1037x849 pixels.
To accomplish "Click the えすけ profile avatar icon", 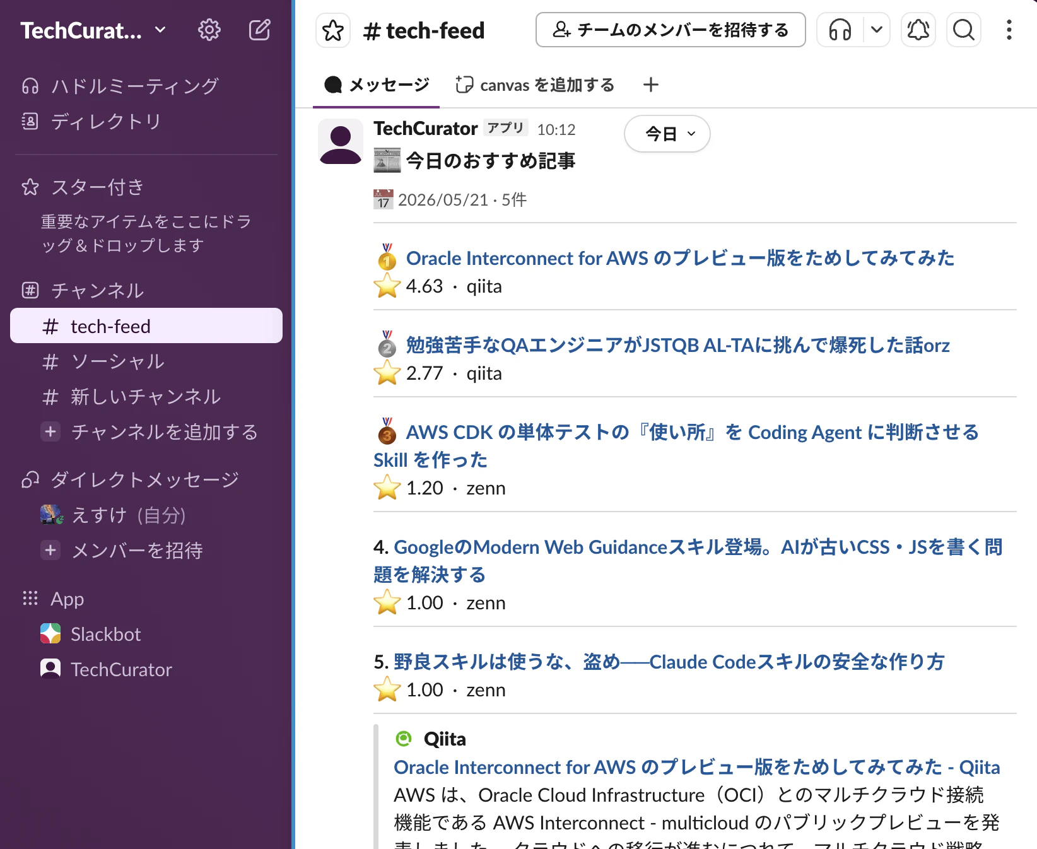I will pos(52,515).
